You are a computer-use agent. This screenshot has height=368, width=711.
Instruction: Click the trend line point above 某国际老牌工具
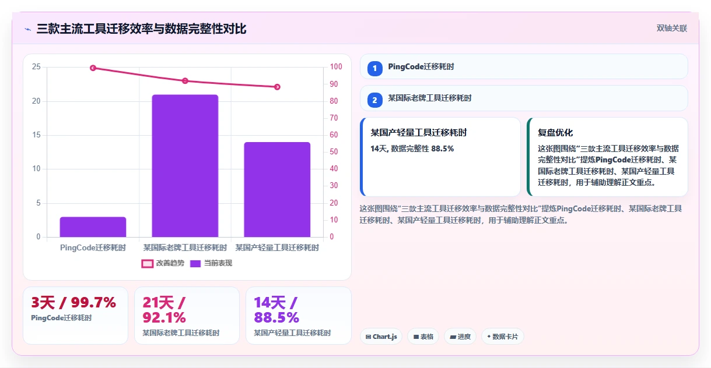(185, 81)
